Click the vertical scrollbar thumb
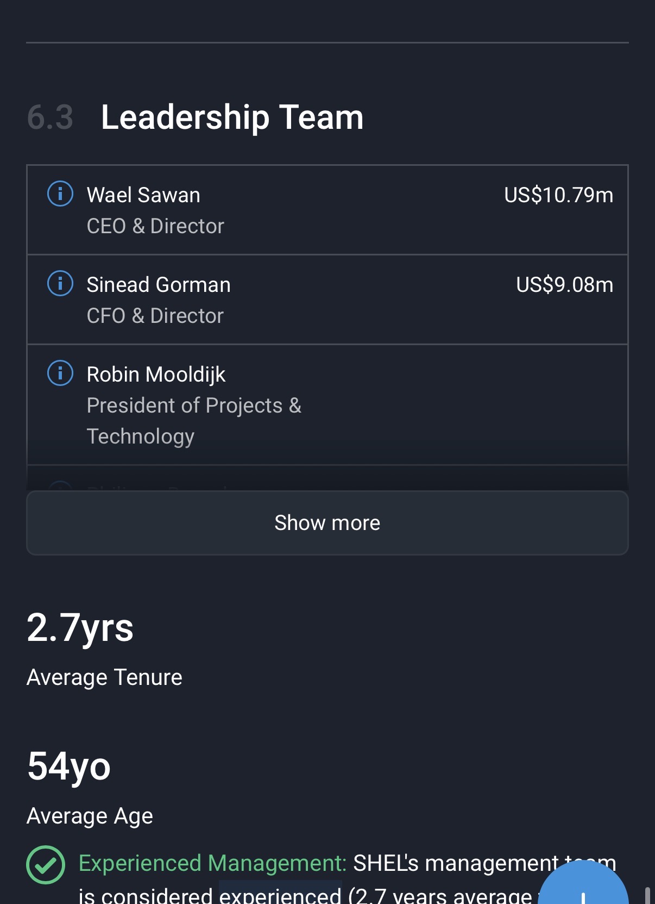Image resolution: width=655 pixels, height=904 pixels. pyautogui.click(x=647, y=895)
